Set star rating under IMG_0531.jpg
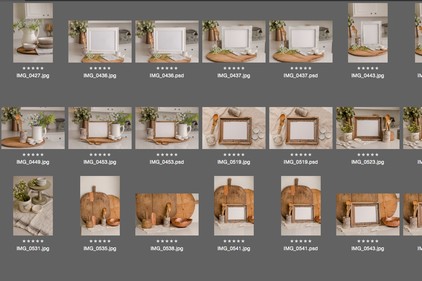The image size is (422, 281). [x=33, y=241]
